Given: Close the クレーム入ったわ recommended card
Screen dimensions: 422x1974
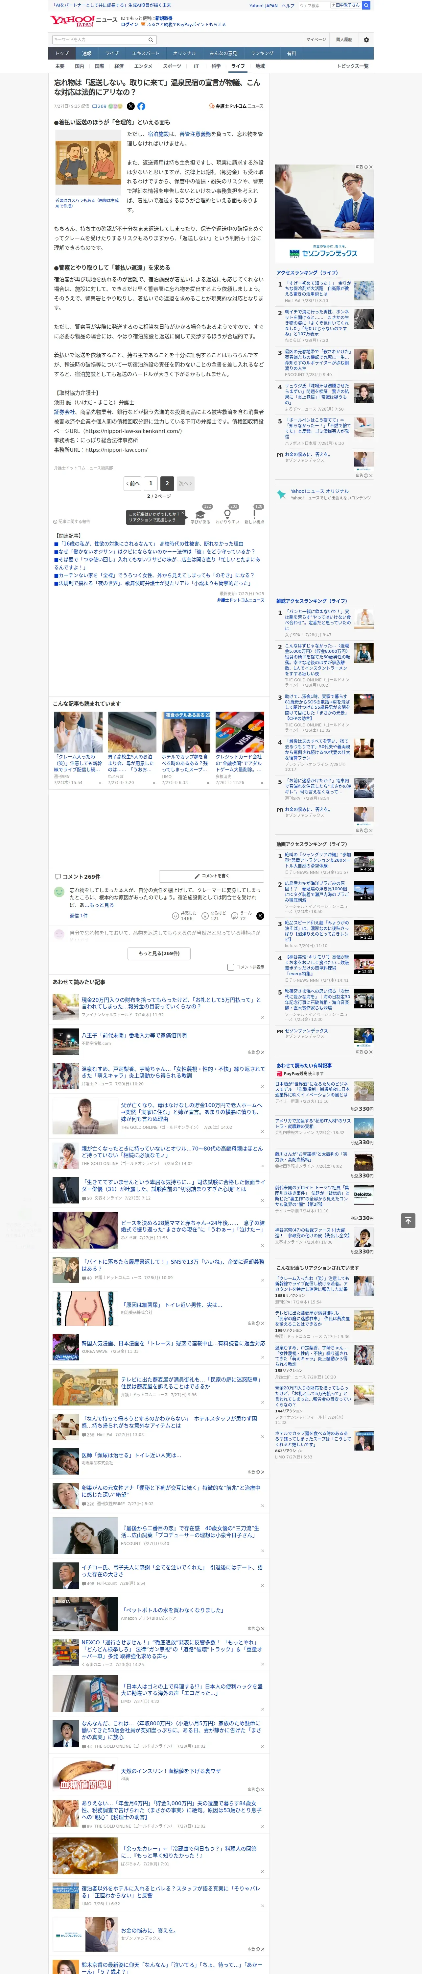Looking at the screenshot, I should pyautogui.click(x=100, y=782).
